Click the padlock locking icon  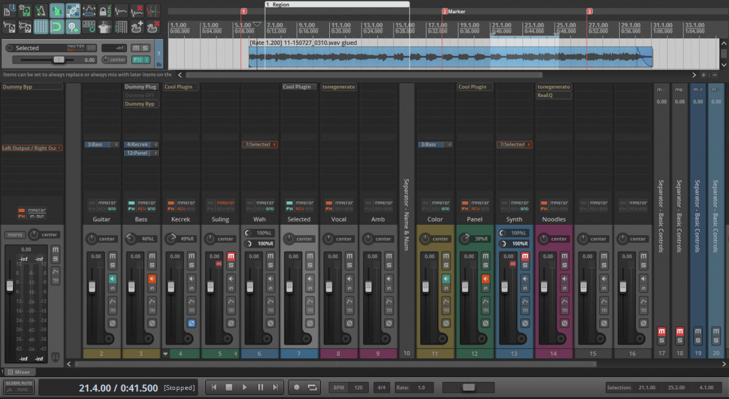104,10
